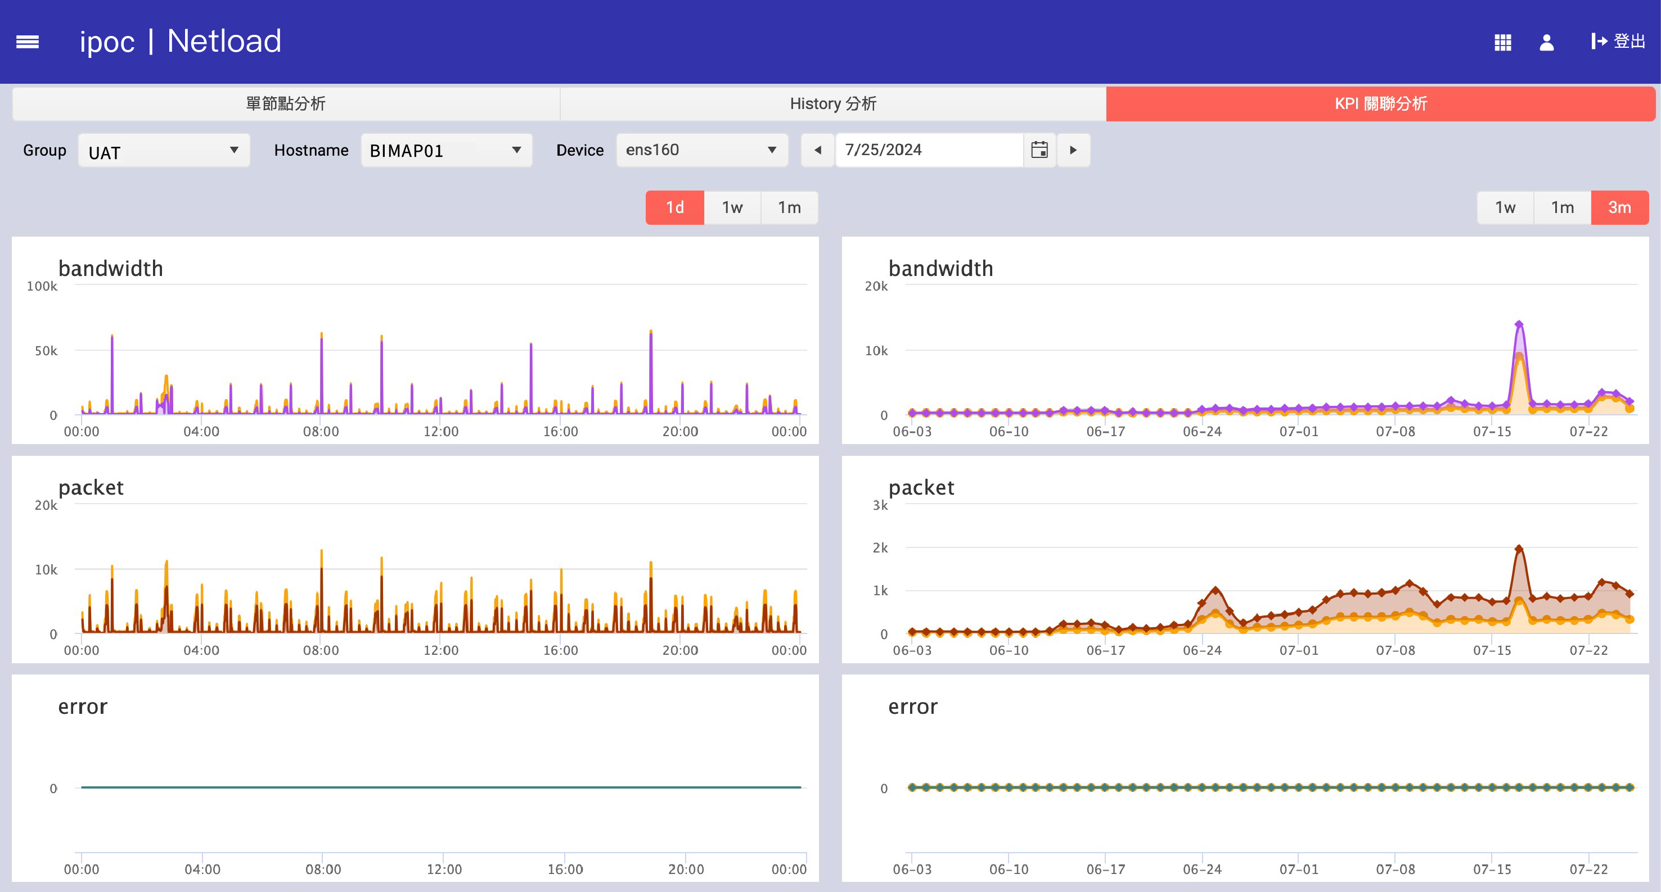The width and height of the screenshot is (1661, 892).
Task: Select the 1d range on left charts
Action: tap(675, 207)
